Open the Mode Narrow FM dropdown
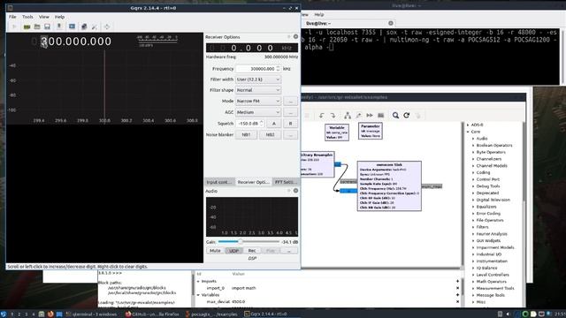The height and width of the screenshot is (318, 566). [x=258, y=102]
